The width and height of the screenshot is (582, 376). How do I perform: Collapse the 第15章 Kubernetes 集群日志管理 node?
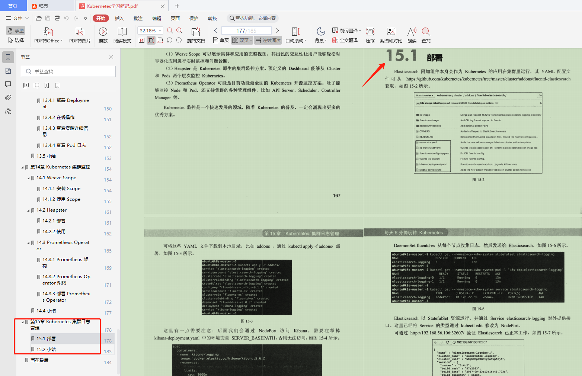pyautogui.click(x=22, y=322)
